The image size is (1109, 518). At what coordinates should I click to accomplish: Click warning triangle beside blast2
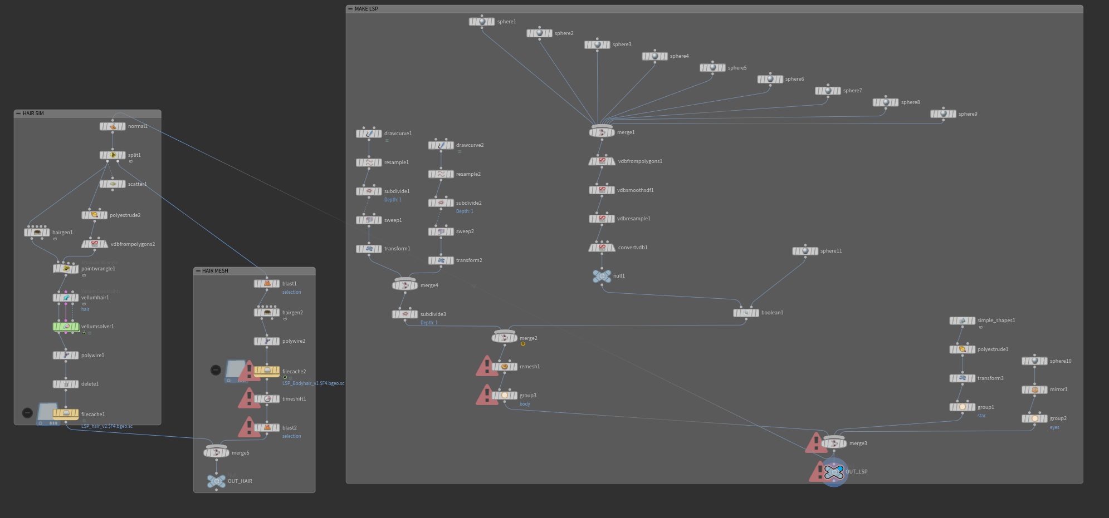249,427
